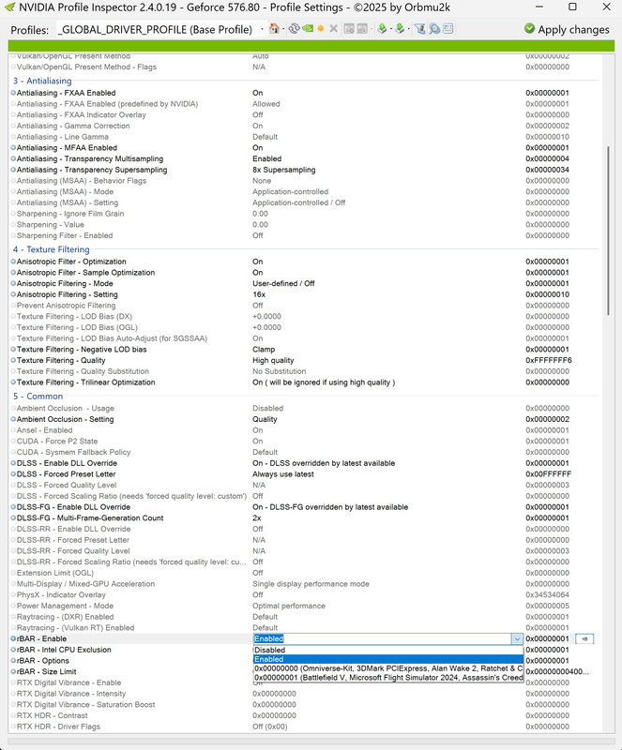Click the rBAR - Enable value dropdown arrow

517,638
